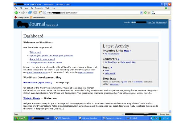
Task: Click the system tray clock
Action: pyautogui.click(x=166, y=118)
